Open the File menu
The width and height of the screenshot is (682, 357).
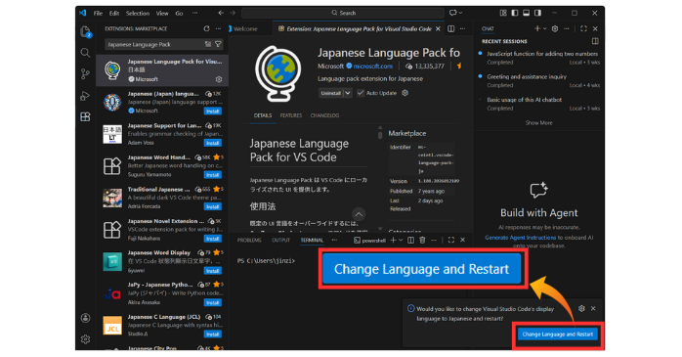(98, 13)
